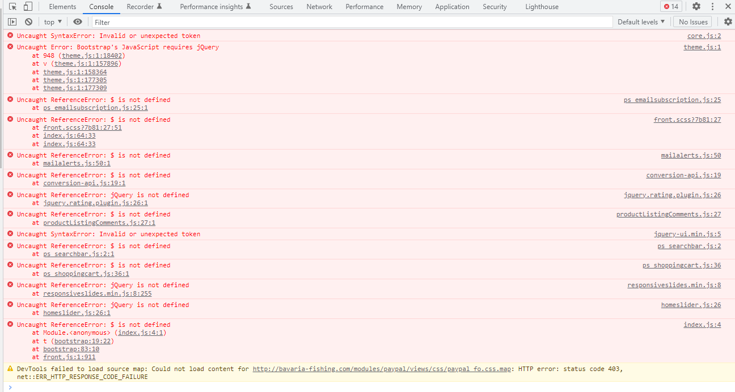Open mailalerts.js:50 source link on right
Viewport: 735px width, 392px height.
(x=691, y=155)
